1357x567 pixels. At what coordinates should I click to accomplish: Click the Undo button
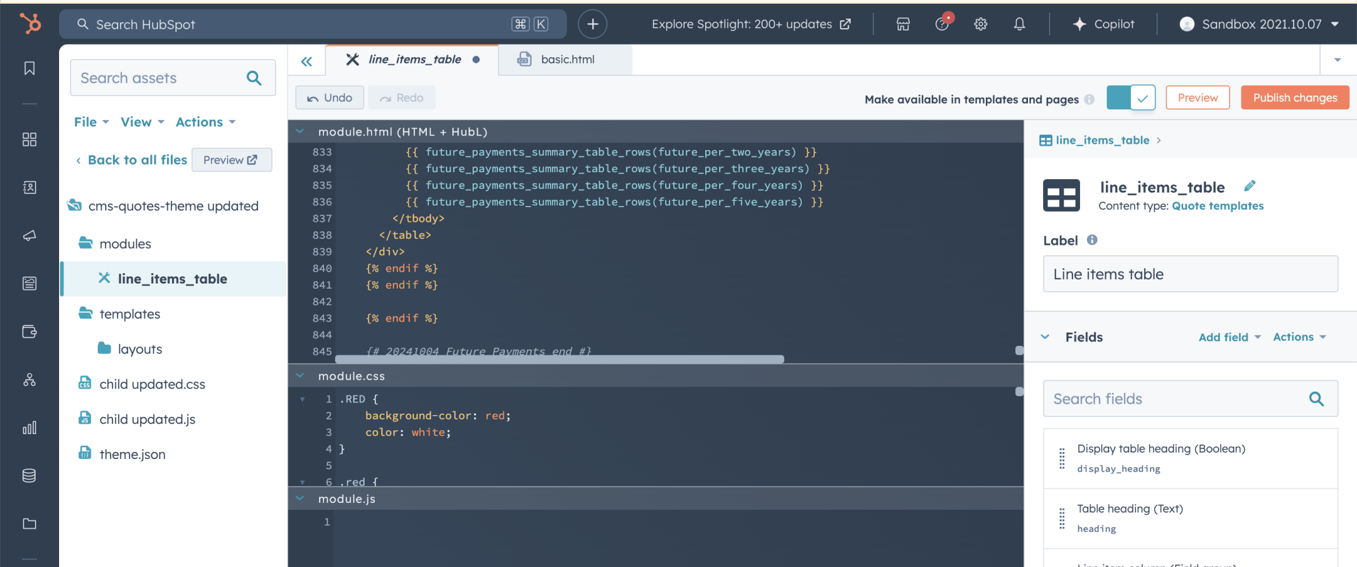click(x=329, y=98)
